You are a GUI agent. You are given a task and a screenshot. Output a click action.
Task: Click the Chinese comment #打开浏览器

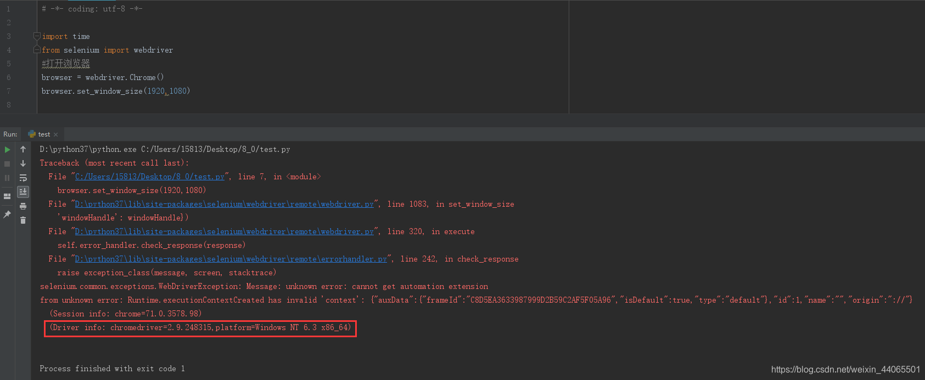tap(66, 64)
